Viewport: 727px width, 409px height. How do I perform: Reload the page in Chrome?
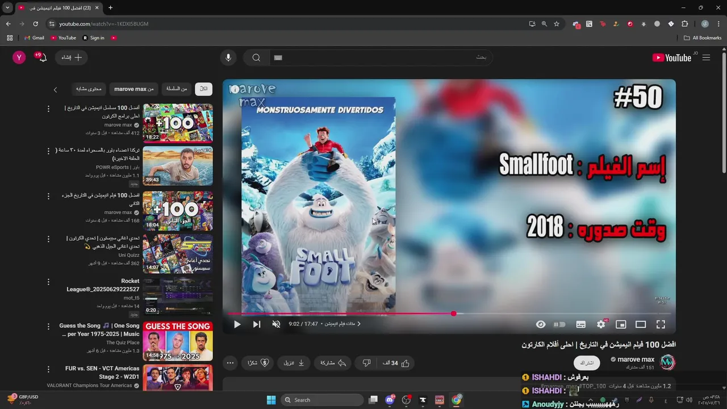pos(35,24)
